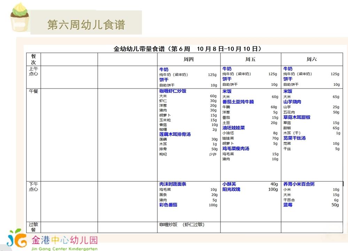Click the 山芋烧肉 dish heading

point(292,102)
